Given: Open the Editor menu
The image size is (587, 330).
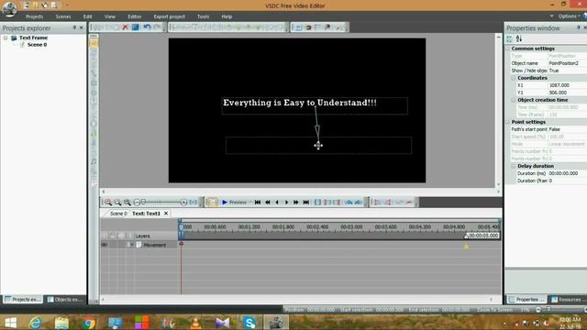Looking at the screenshot, I should coord(135,16).
